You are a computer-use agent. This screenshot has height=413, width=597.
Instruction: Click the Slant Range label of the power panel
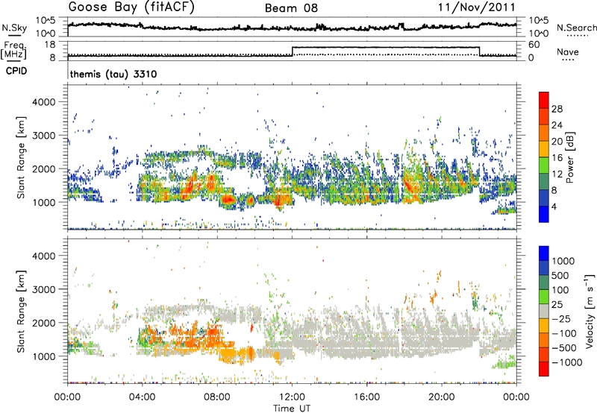pos(22,157)
